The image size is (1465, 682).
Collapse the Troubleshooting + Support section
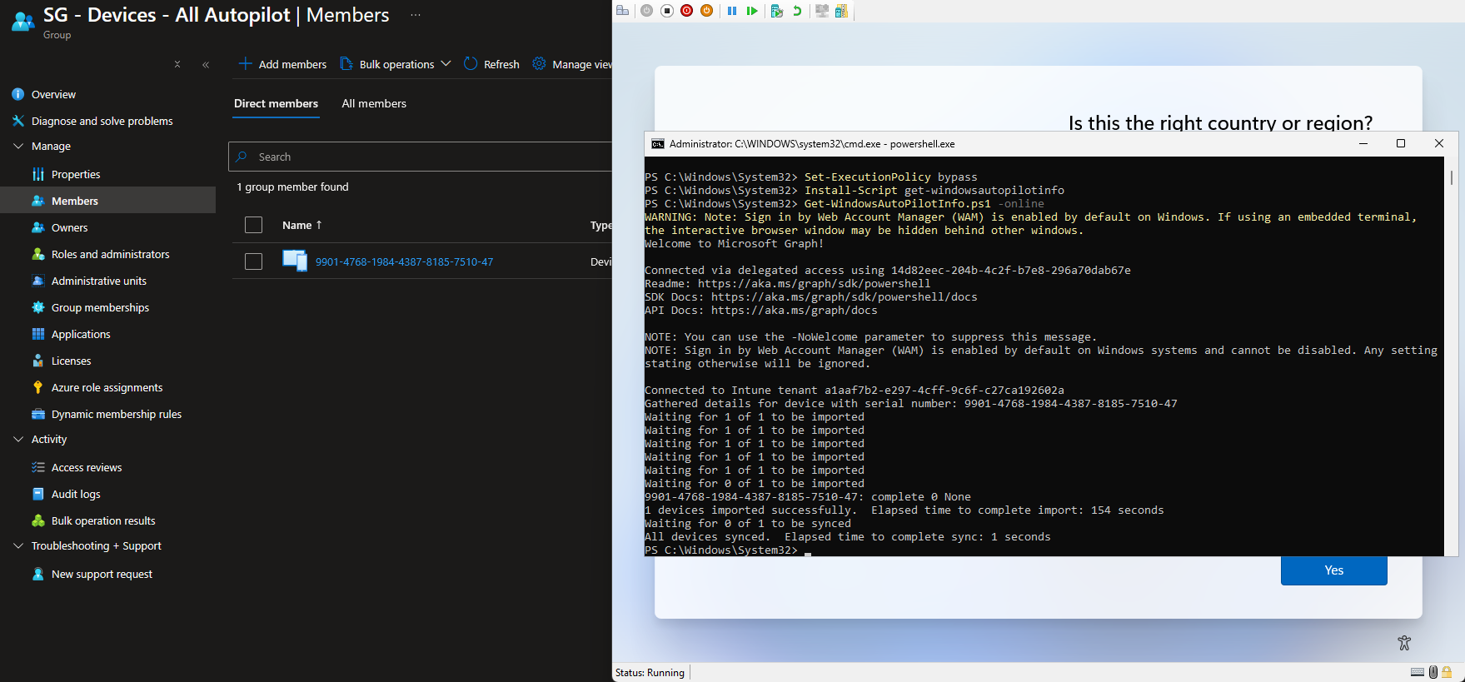click(18, 545)
